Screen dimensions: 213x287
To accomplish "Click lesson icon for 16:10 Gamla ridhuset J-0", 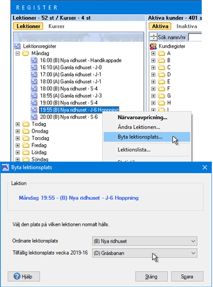I will [x=34, y=67].
